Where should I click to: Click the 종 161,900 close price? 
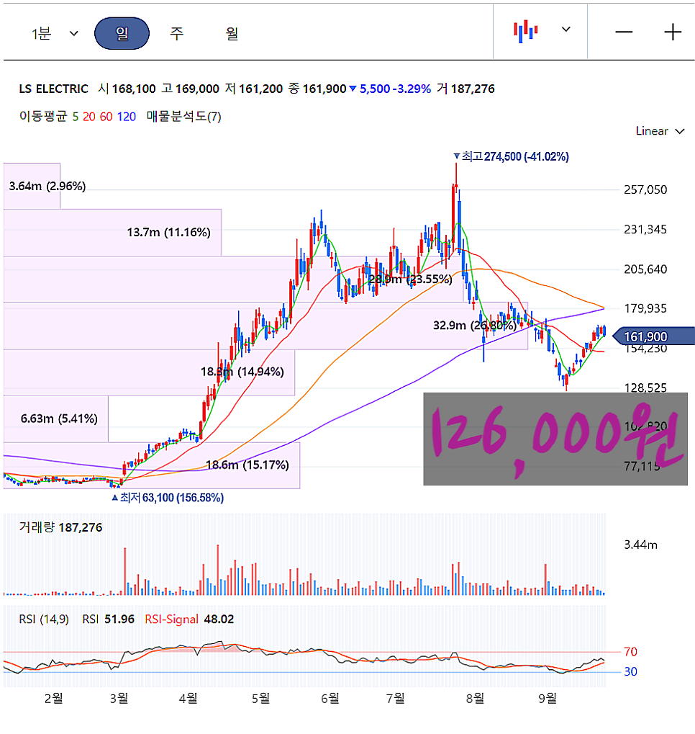click(x=317, y=89)
